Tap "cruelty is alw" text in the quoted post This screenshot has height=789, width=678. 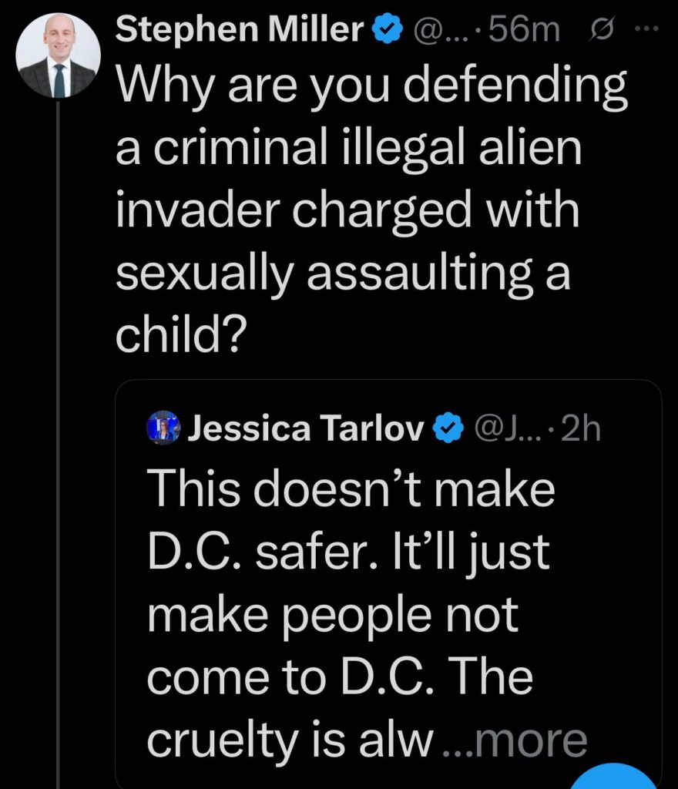pyautogui.click(x=289, y=740)
